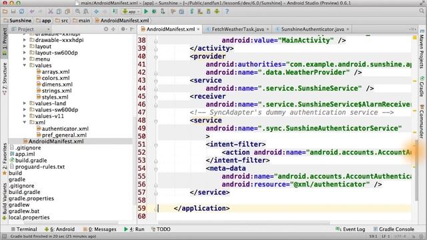This screenshot has width=427, height=240.
Task: Expand the menu folder
Action: 25,59
